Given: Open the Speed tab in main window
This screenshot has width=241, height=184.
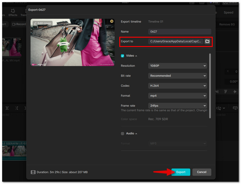Looking at the screenshot, I should pos(228,12).
